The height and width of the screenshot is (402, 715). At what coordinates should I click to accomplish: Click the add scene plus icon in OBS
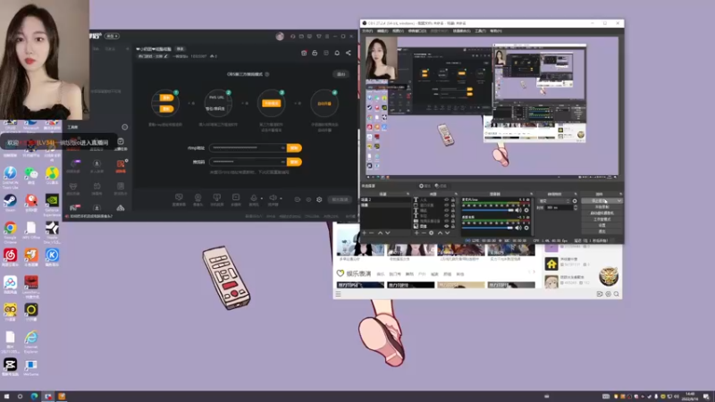pos(364,233)
